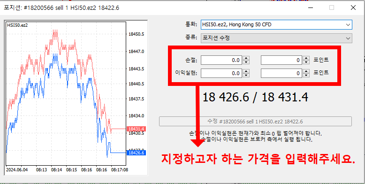Click the 08:17:08 time axis label

120,169
